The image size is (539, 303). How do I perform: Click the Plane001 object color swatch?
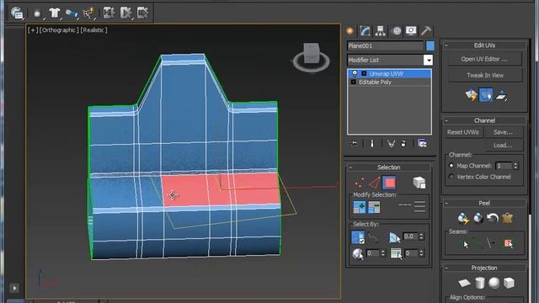pyautogui.click(x=430, y=46)
